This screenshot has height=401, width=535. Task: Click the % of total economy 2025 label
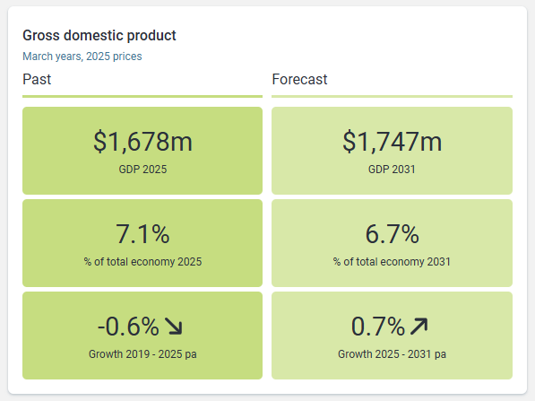coord(142,262)
